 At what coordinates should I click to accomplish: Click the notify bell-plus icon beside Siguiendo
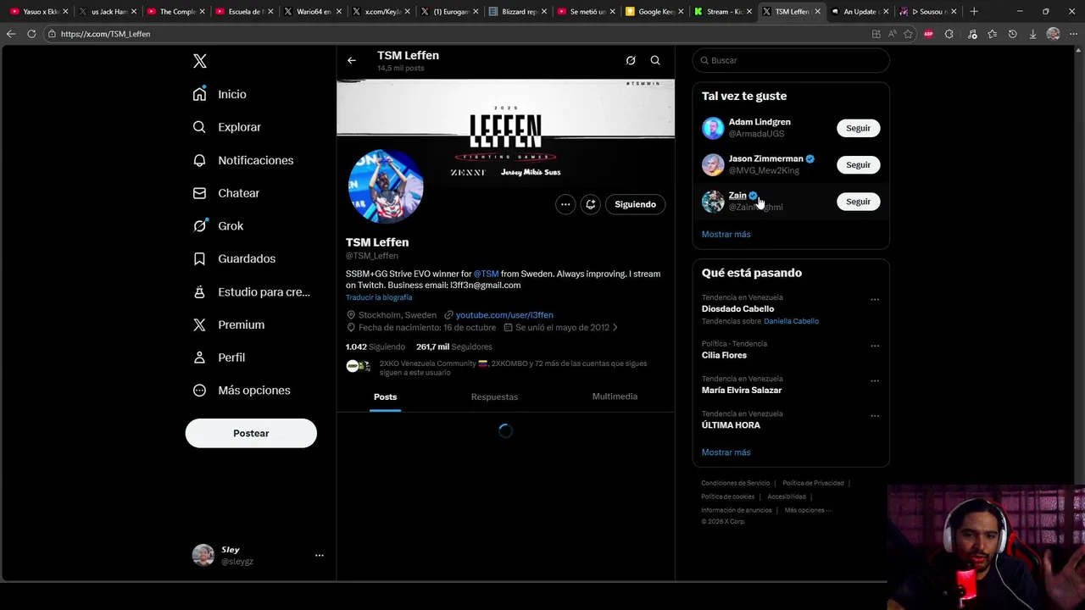coord(591,204)
